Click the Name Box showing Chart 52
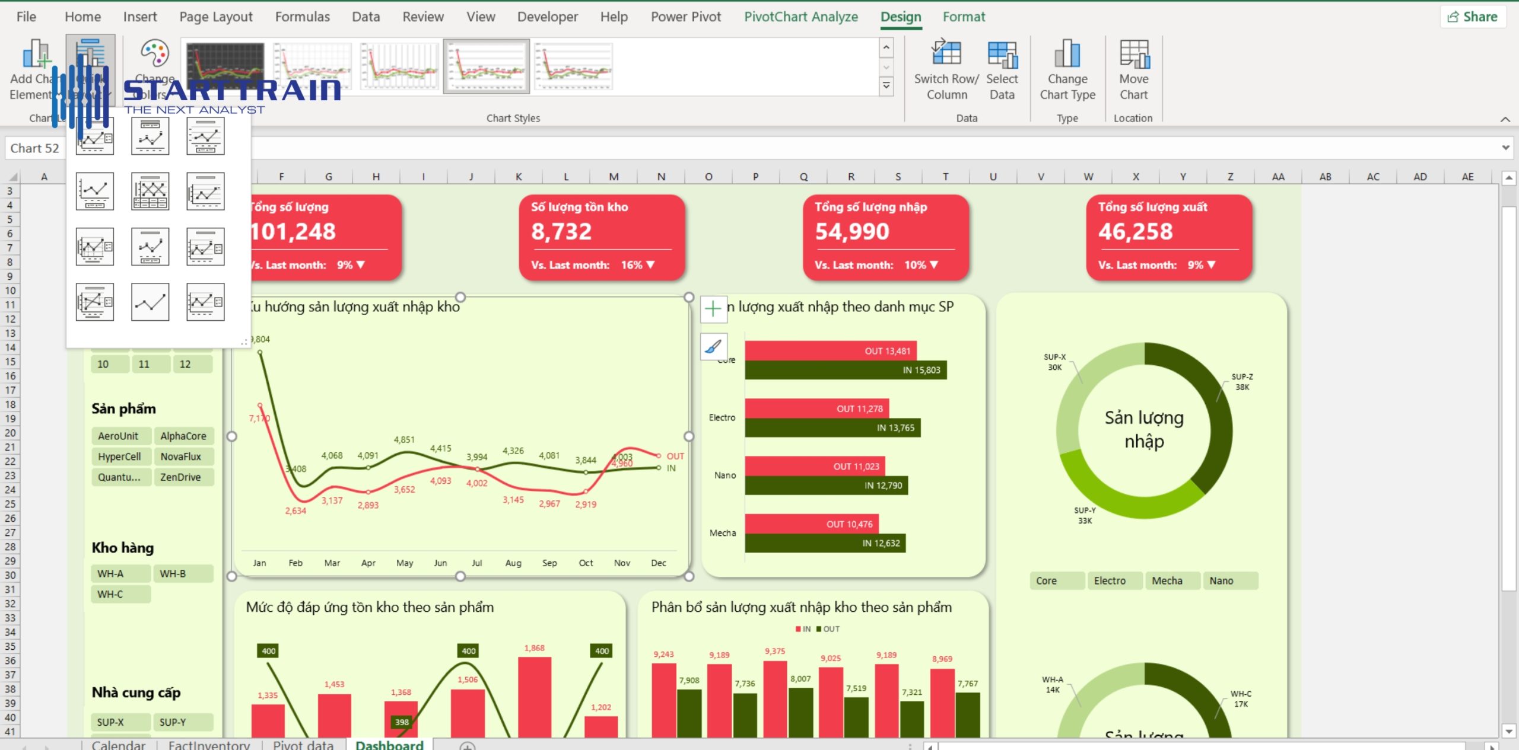The height and width of the screenshot is (750, 1519). [x=34, y=148]
